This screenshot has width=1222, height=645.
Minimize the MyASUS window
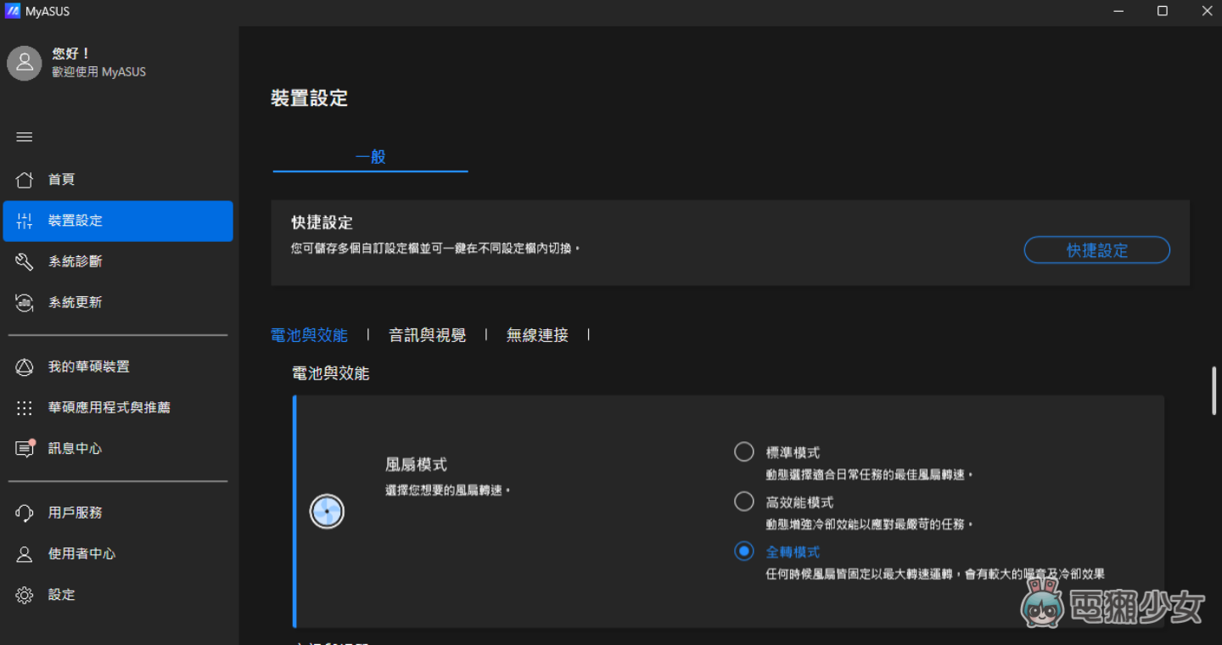coord(1117,11)
